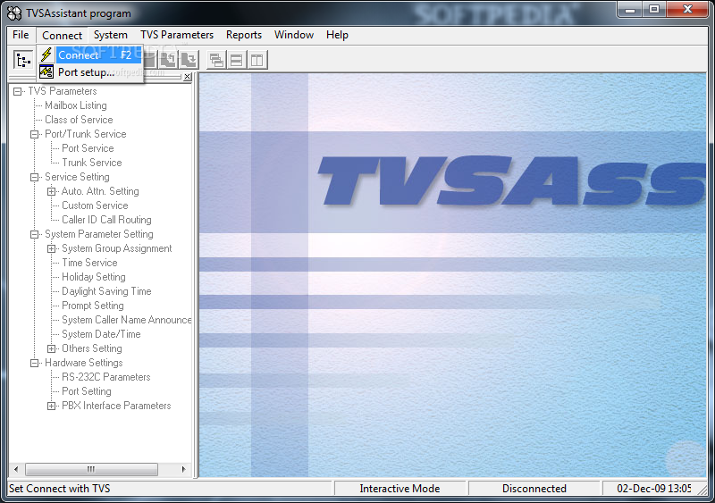Open the File menu
The width and height of the screenshot is (715, 503).
pyautogui.click(x=21, y=35)
